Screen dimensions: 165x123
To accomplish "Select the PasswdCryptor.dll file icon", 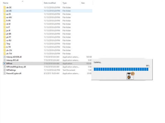I will click(x=4, y=73).
